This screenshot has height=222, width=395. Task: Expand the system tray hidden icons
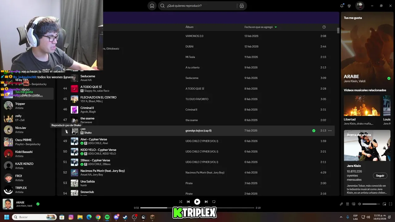(341, 217)
